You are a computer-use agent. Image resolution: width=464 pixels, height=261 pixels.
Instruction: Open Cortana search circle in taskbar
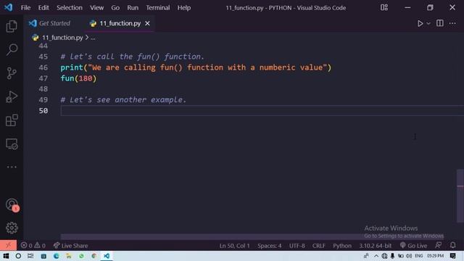click(18, 256)
